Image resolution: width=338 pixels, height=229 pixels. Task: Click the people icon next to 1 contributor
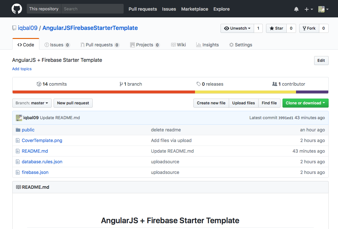(x=275, y=84)
